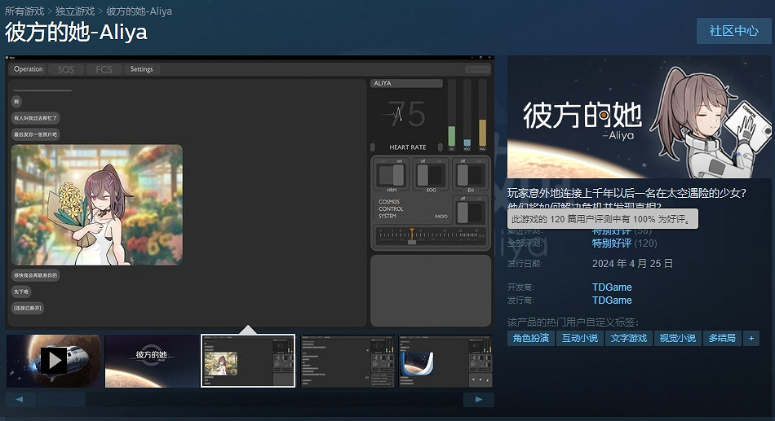Click chat message 很快我会再联系你的
This screenshot has width=775, height=421.
coord(36,275)
